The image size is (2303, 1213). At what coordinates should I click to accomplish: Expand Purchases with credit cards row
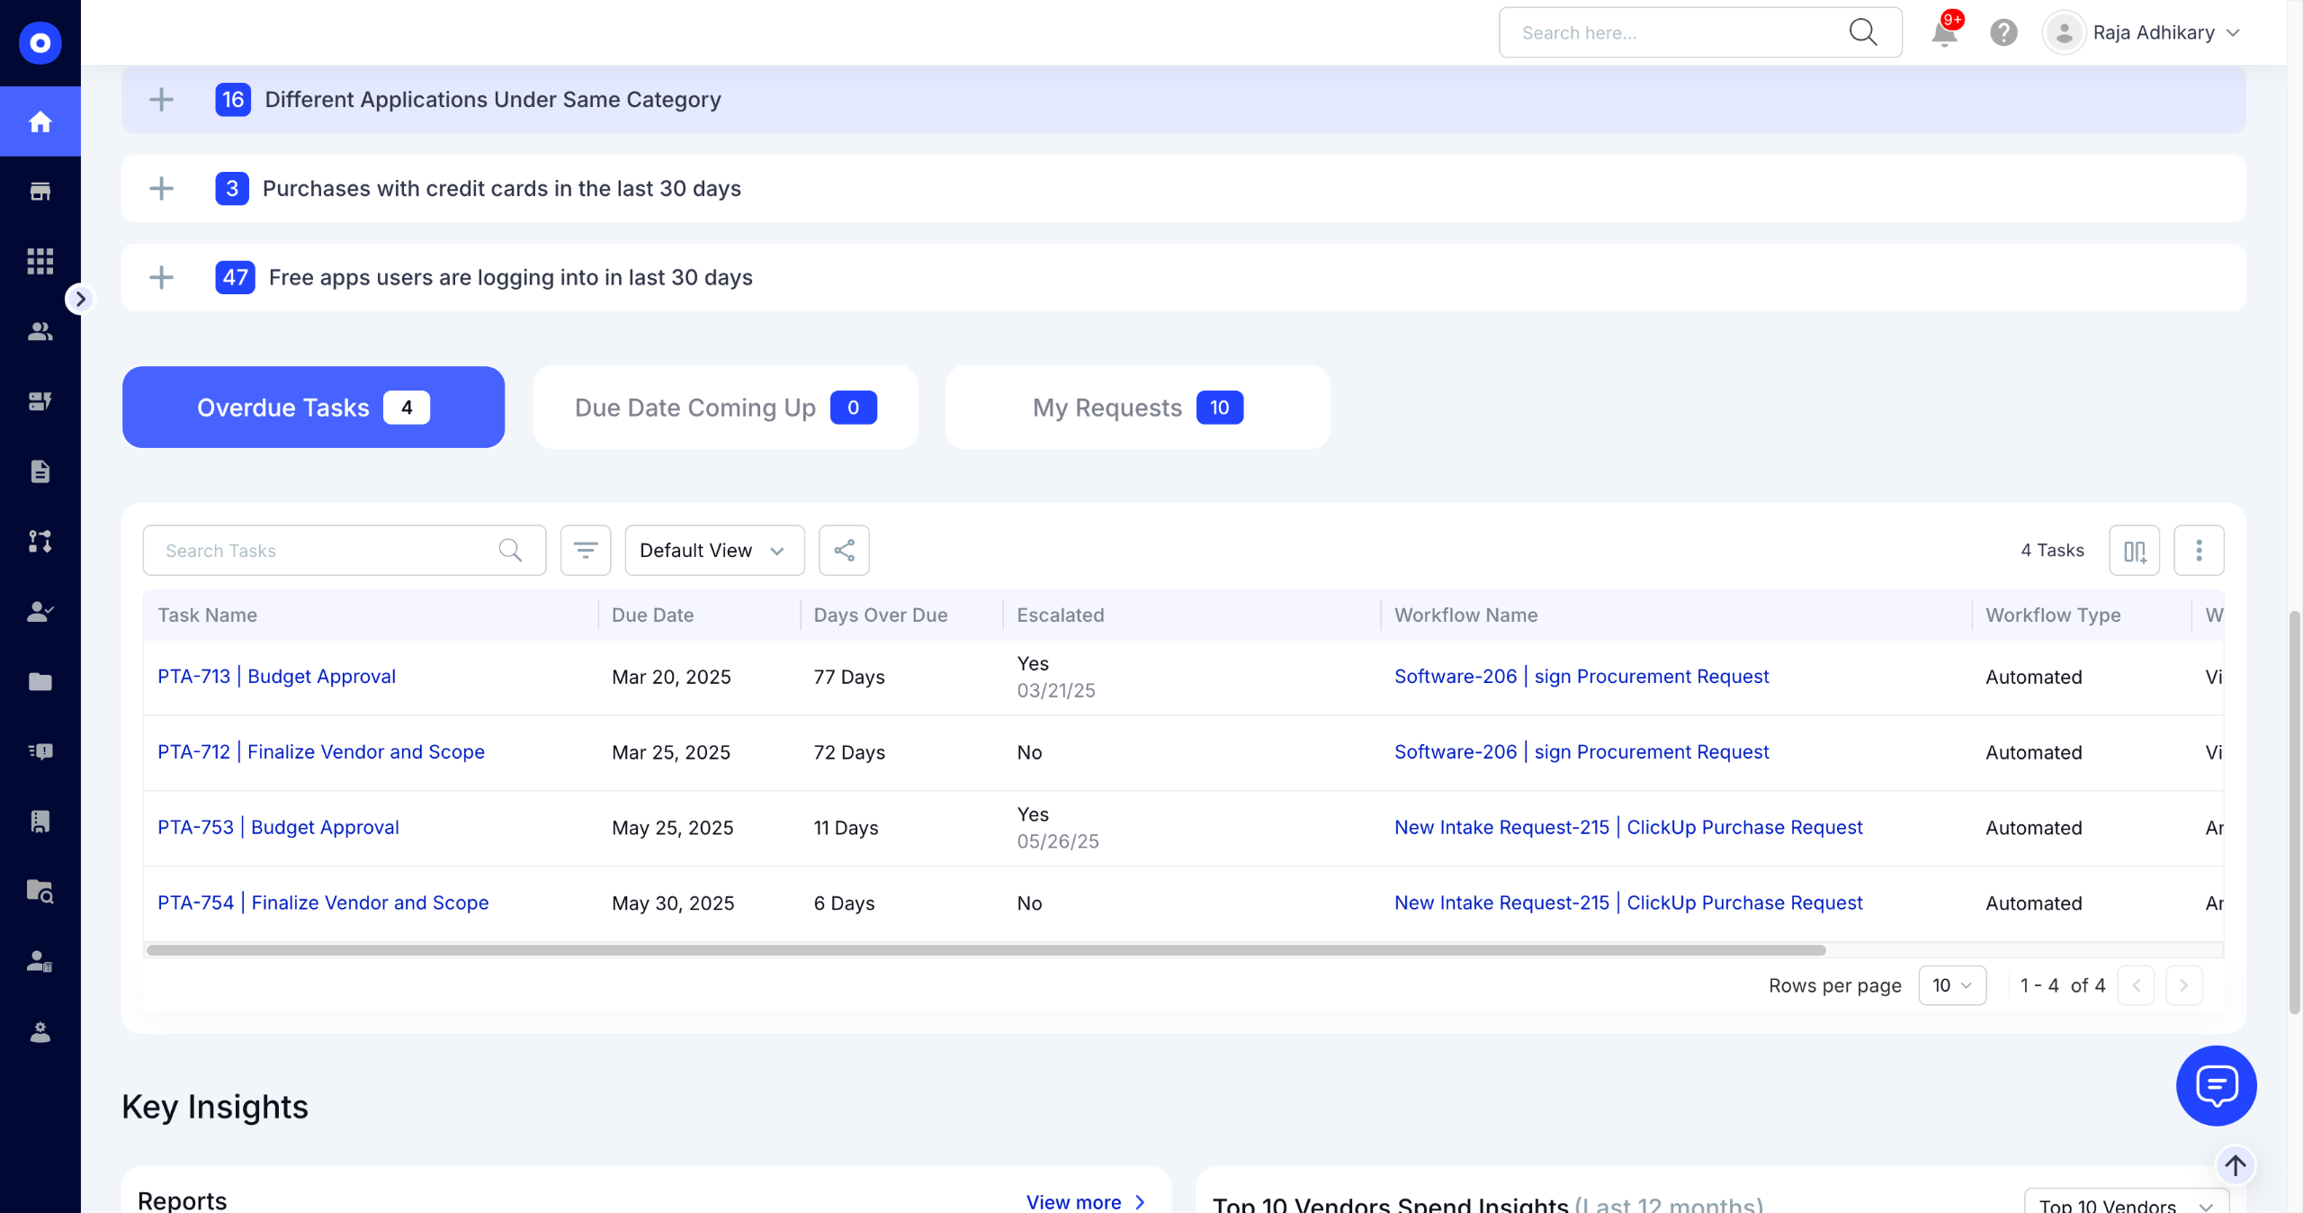point(161,188)
